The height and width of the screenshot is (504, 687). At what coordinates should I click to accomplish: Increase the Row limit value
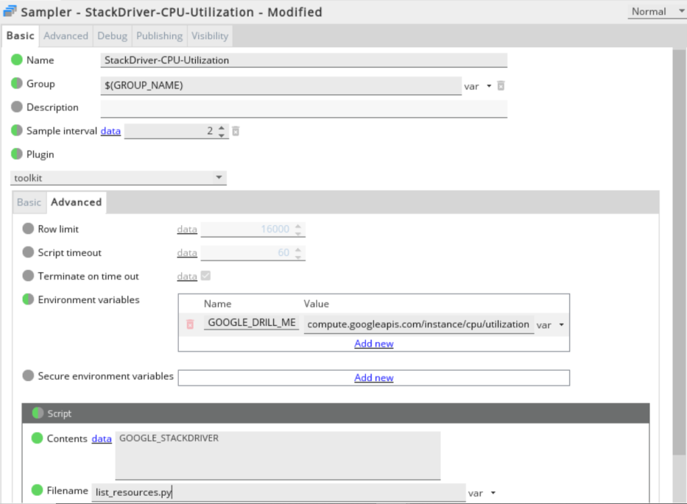pyautogui.click(x=298, y=226)
